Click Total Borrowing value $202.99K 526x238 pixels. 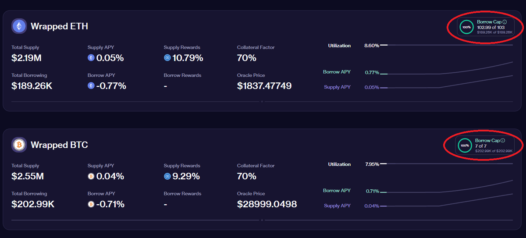point(32,204)
